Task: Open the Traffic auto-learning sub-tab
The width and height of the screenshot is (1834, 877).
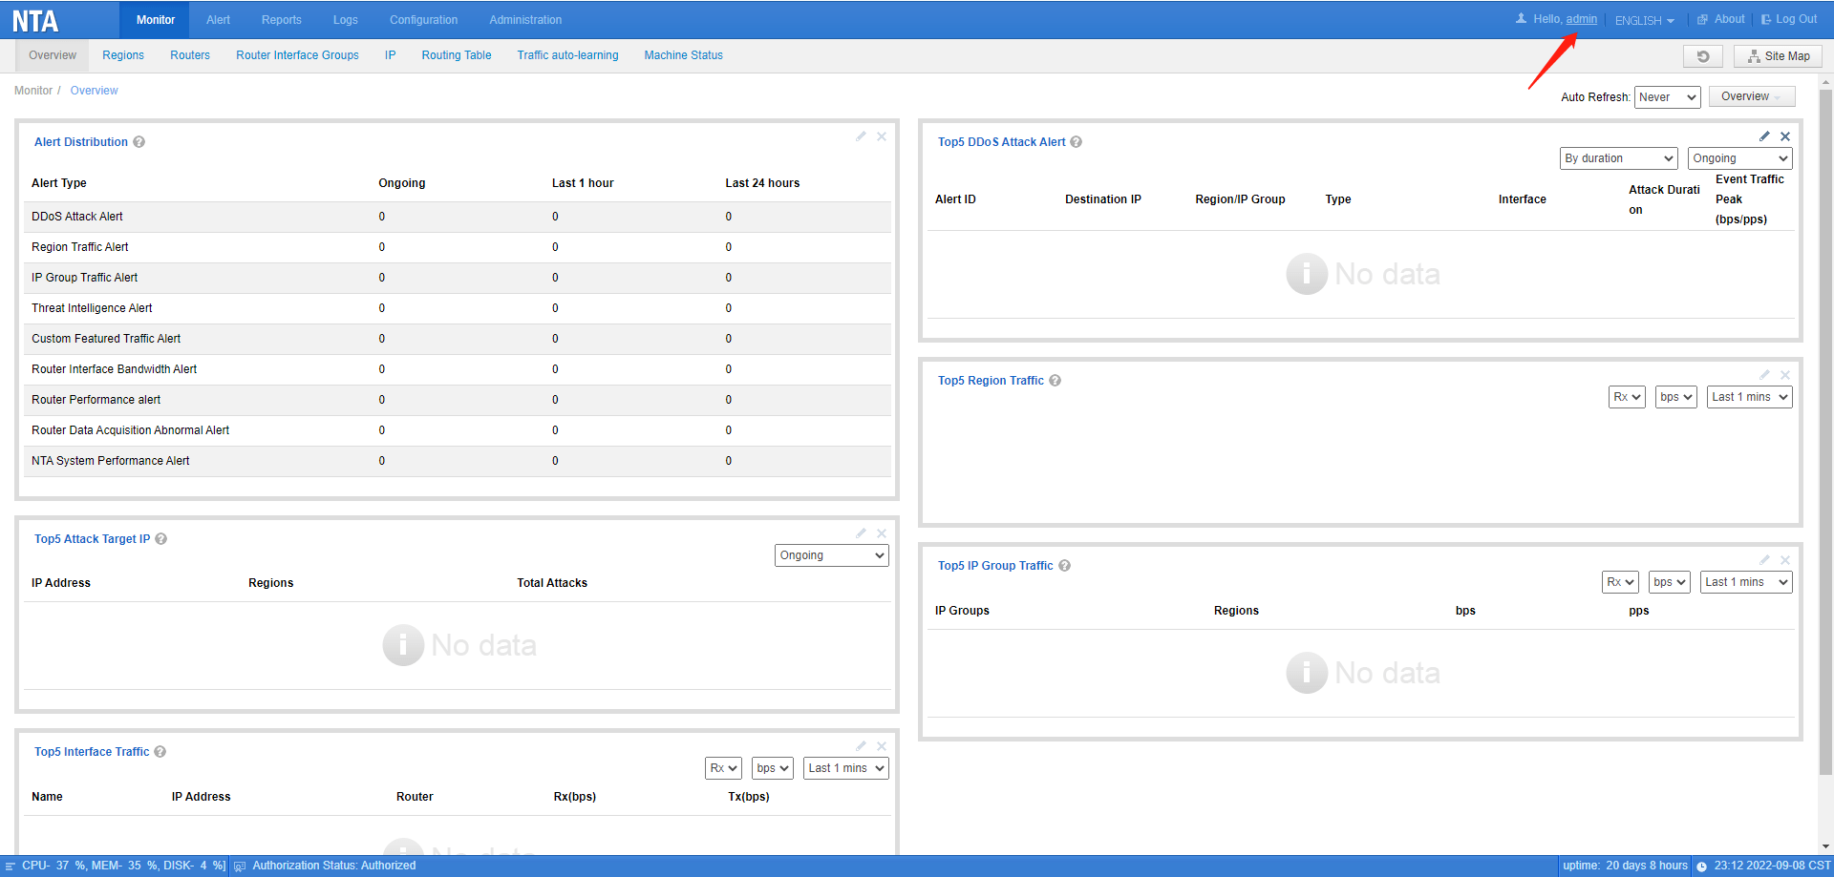Action: 567,55
